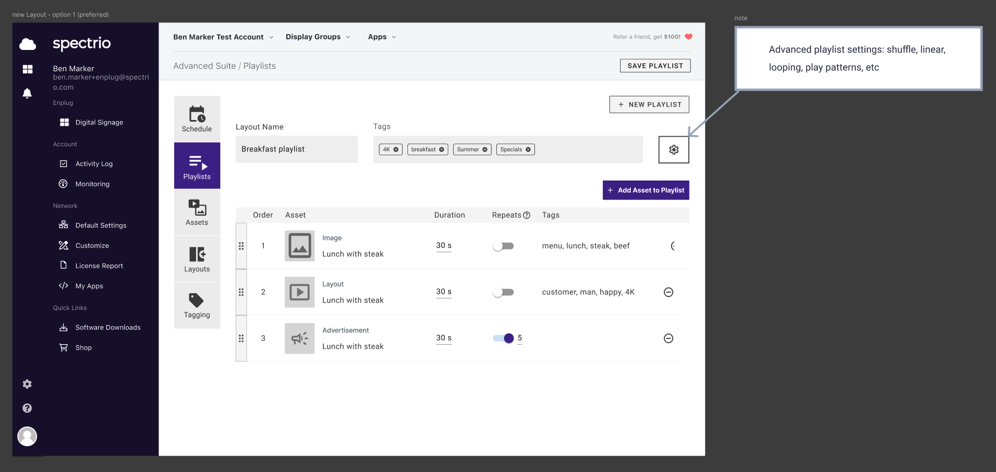
Task: Click Add Asset to Playlist button
Action: pos(645,190)
